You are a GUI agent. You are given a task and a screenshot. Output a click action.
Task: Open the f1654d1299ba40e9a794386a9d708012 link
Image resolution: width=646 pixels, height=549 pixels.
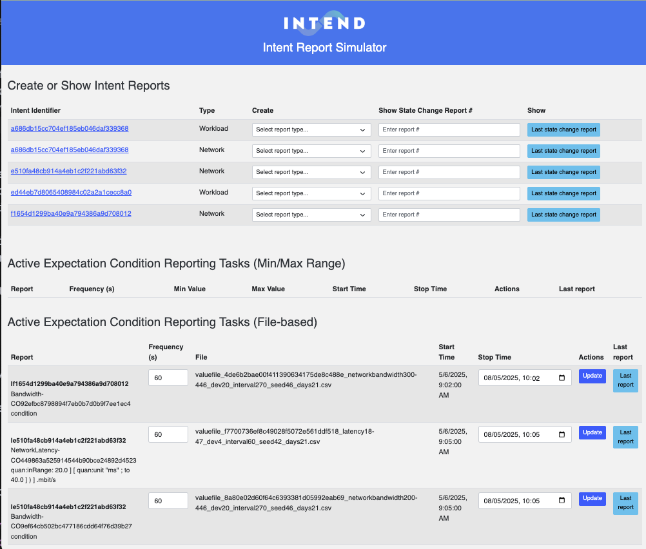click(x=71, y=214)
